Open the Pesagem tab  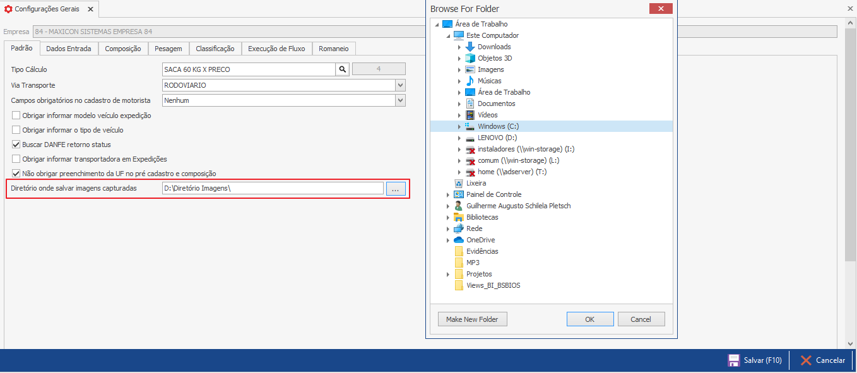click(168, 49)
